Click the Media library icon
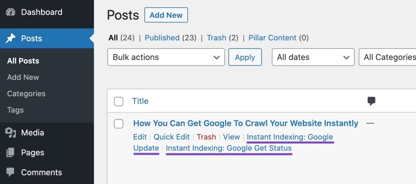 coord(11,133)
